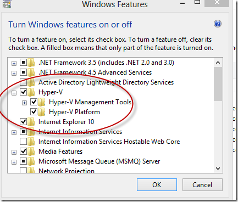Uncheck the Hyper-V Platform checkbox
This screenshot has width=238, height=202.
pyautogui.click(x=34, y=112)
